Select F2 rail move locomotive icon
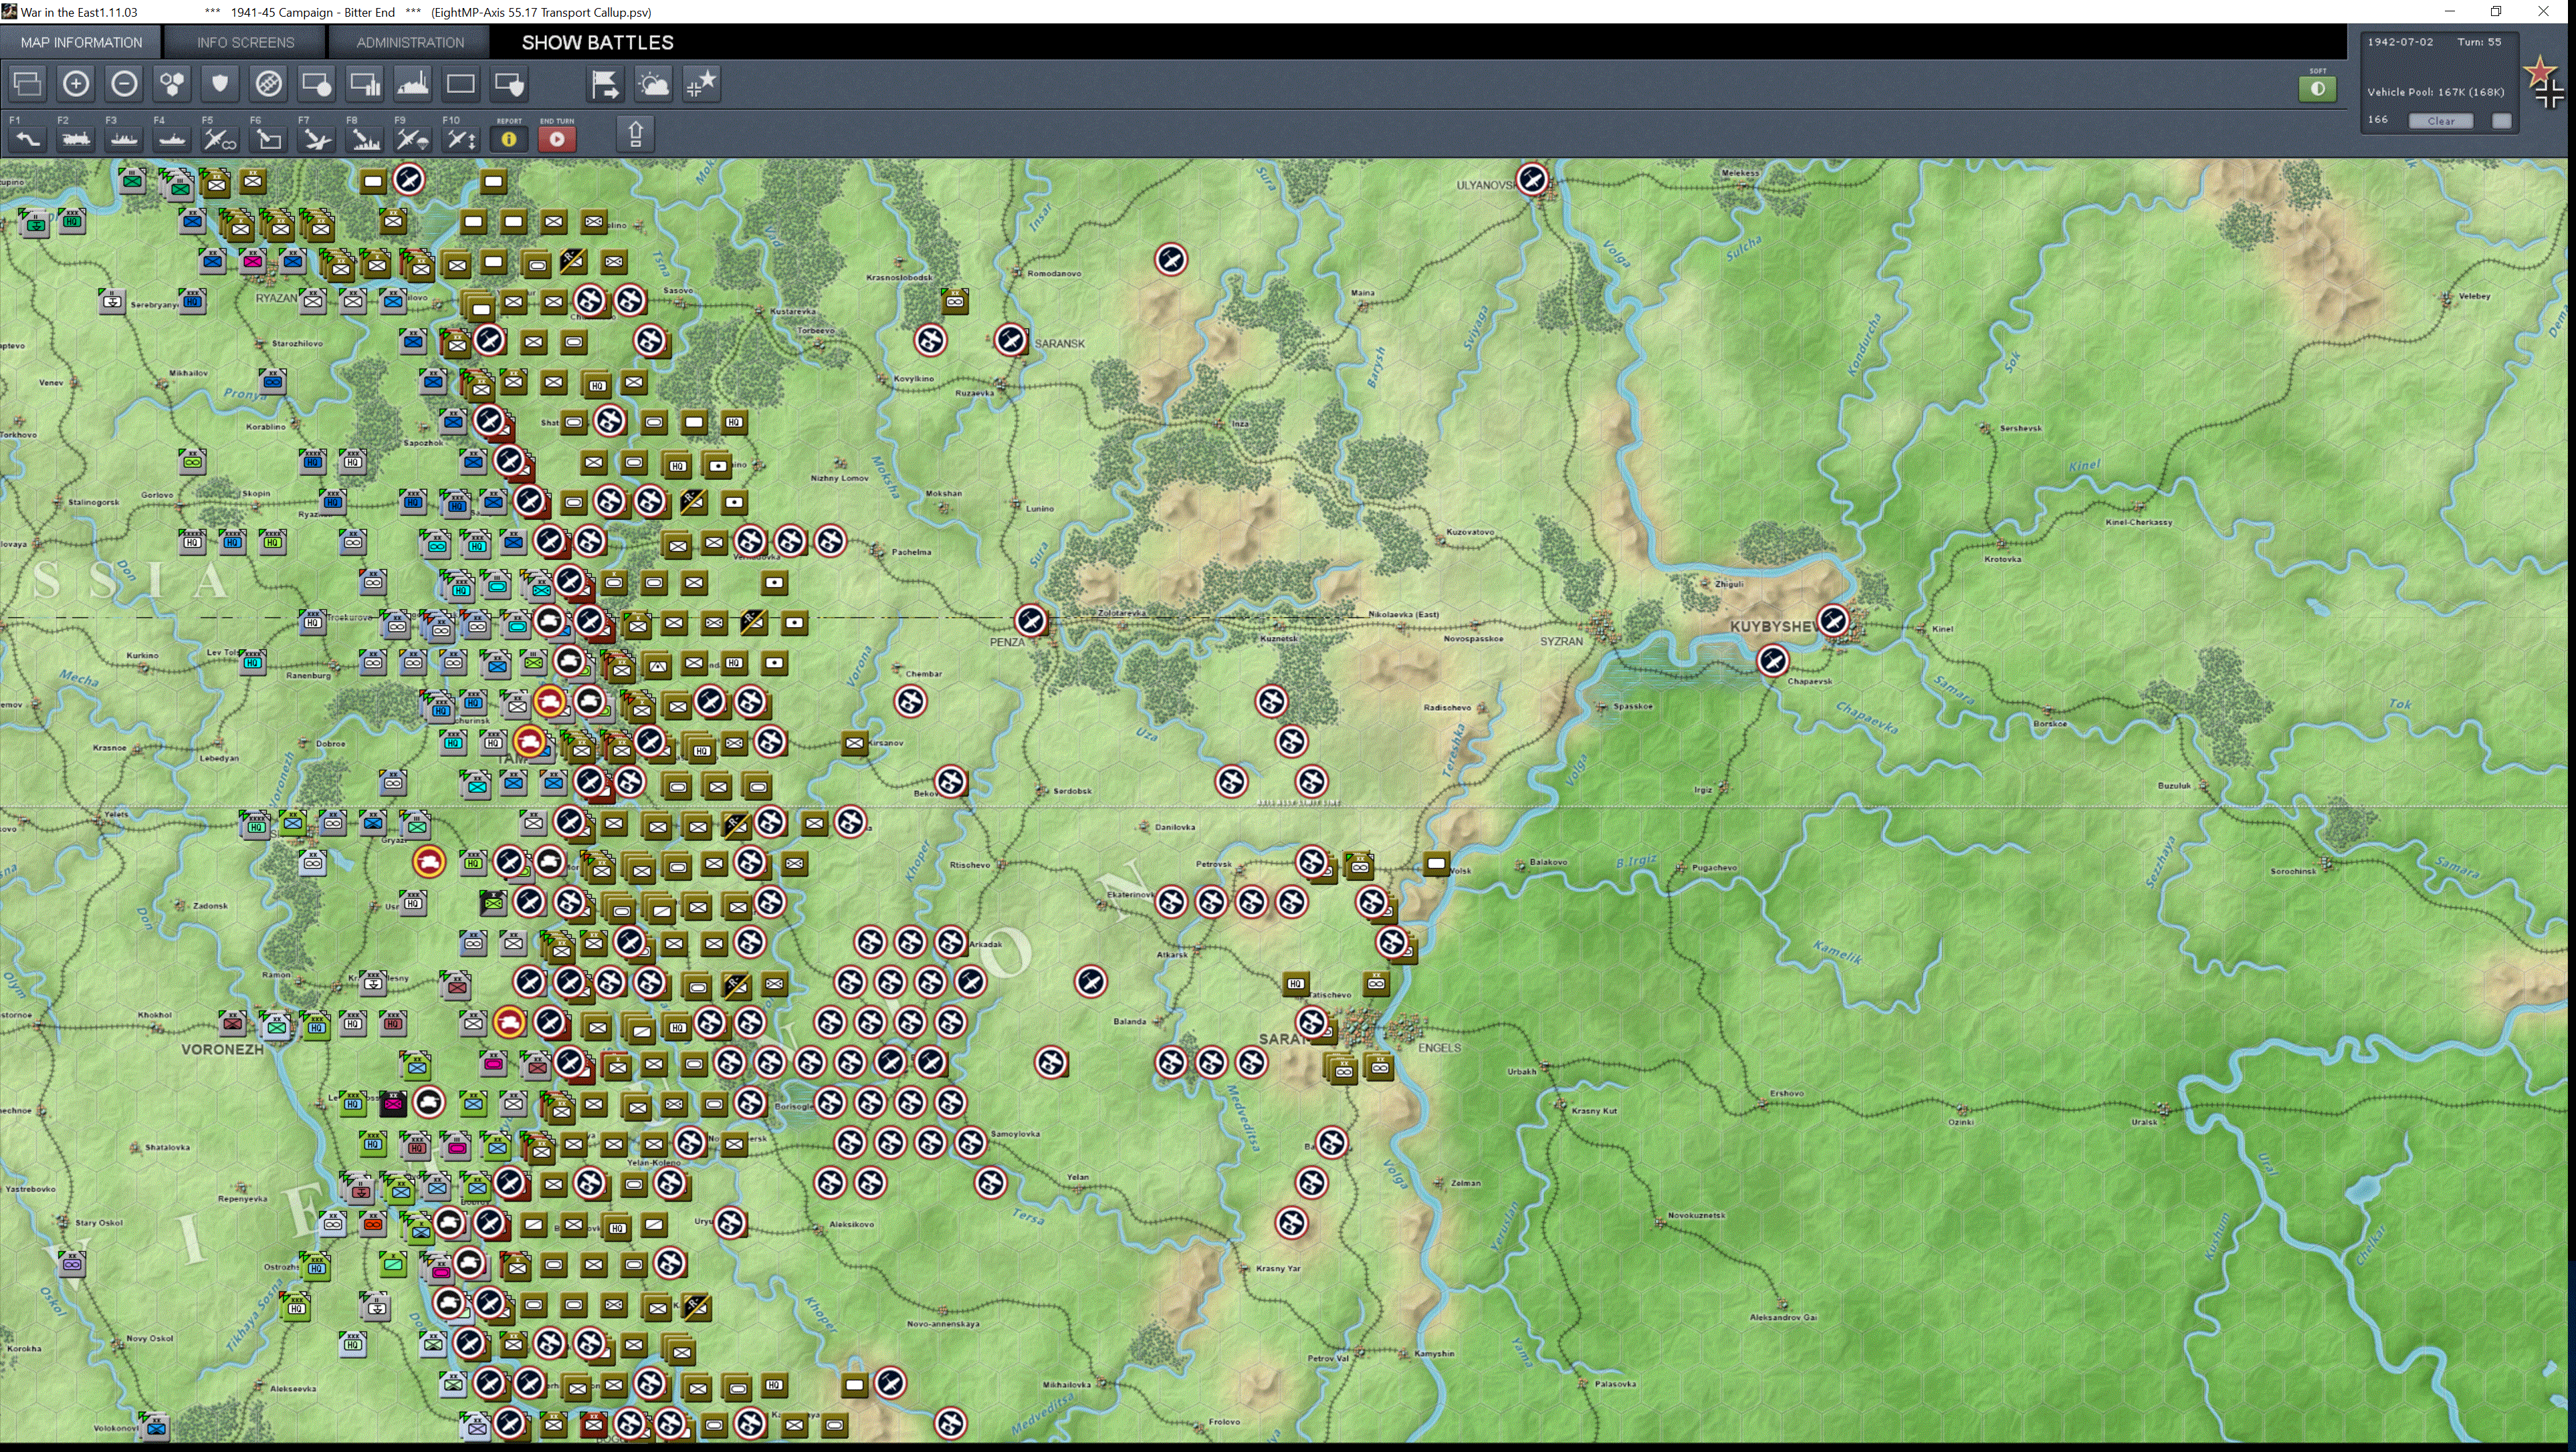The height and width of the screenshot is (1452, 2576). click(76, 139)
